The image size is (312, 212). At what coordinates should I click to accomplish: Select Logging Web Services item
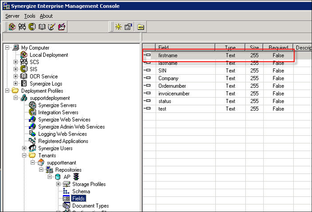tap(62, 134)
